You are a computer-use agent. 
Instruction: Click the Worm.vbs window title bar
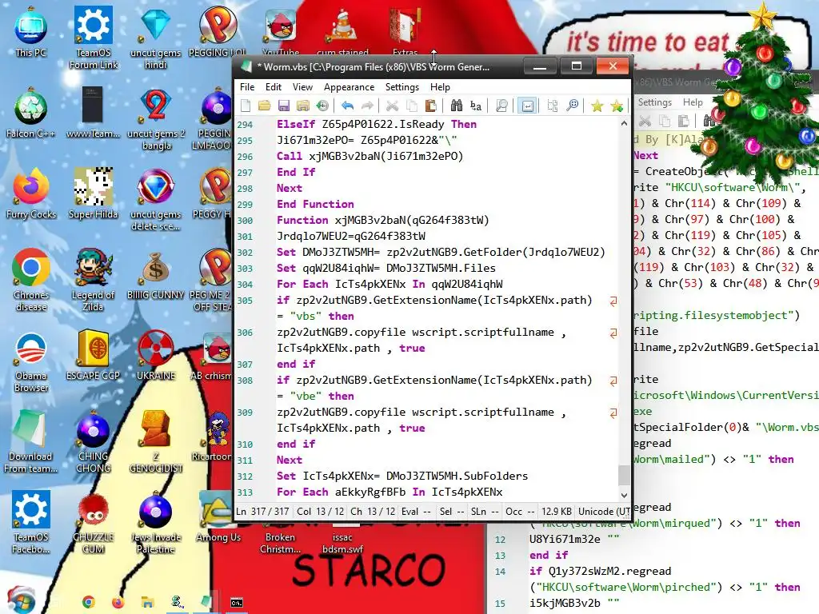(x=376, y=67)
